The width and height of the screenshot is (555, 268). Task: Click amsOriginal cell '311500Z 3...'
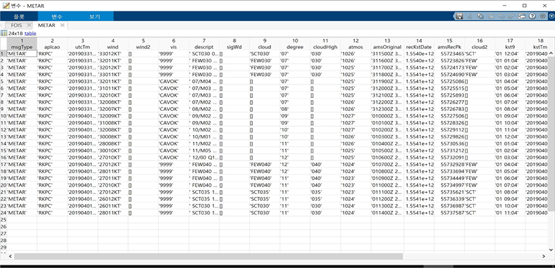[x=387, y=54]
